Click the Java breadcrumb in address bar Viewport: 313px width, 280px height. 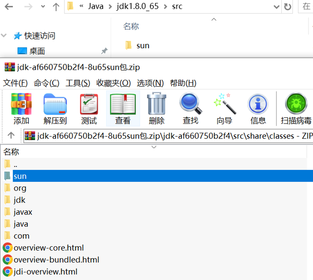[96, 6]
